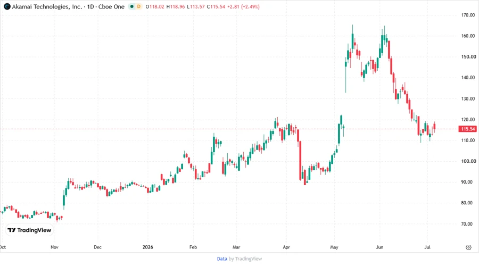Click the 110.00 price axis label
Screen dimensions: 479x265
(x=468, y=140)
